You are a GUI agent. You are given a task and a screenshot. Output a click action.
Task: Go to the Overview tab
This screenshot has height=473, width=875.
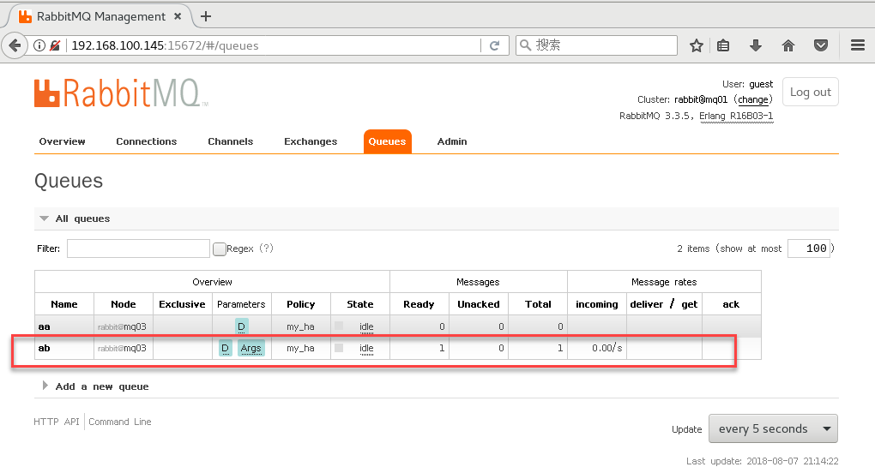[x=62, y=141]
